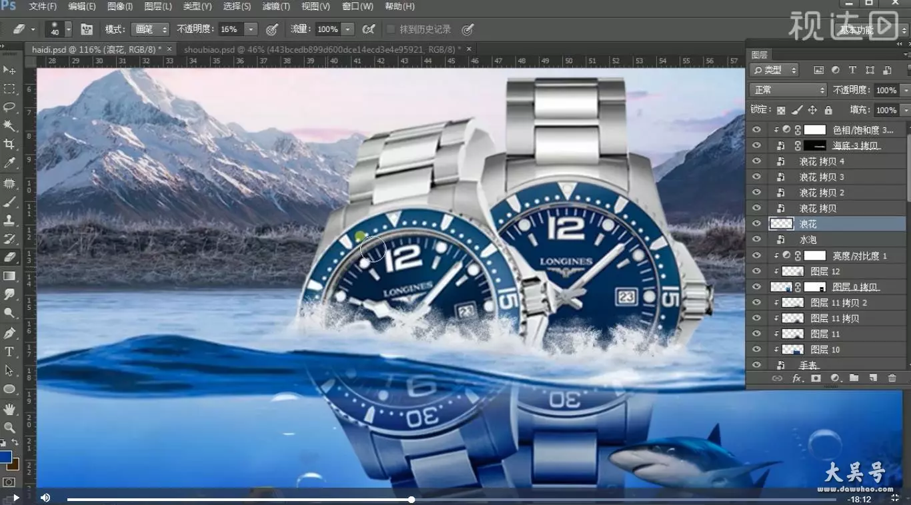The width and height of the screenshot is (911, 505).
Task: Lock all padlock icon
Action: (828, 110)
